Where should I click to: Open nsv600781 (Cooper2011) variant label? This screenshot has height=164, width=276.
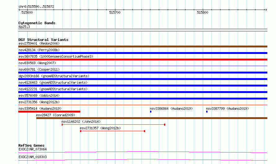39,69
